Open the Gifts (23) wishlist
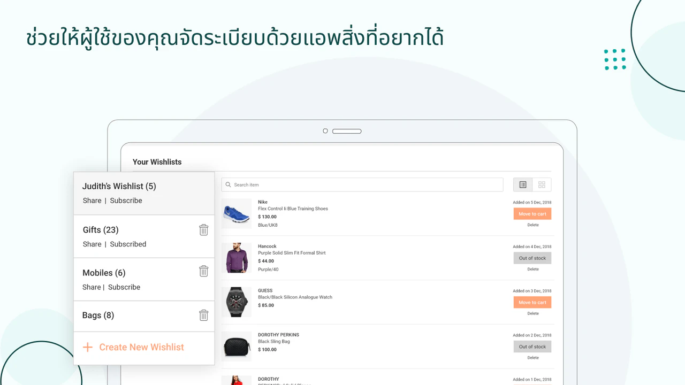Viewport: 685px width, 385px height. 101,230
